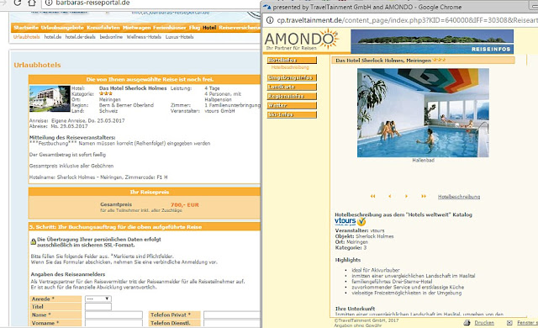
Task: Click the Name input field
Action: (114, 315)
